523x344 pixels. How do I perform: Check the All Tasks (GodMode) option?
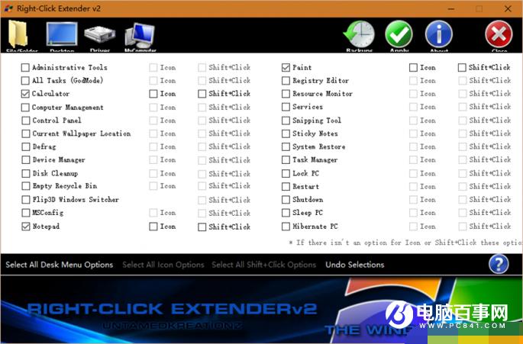pyautogui.click(x=25, y=81)
